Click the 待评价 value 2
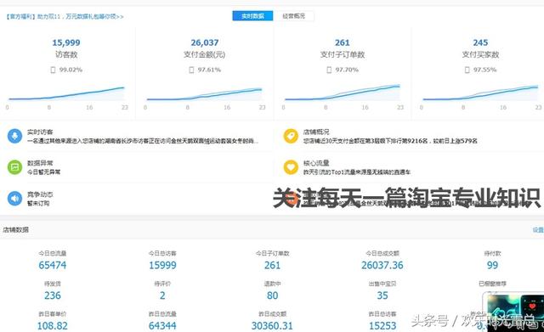 point(162,295)
